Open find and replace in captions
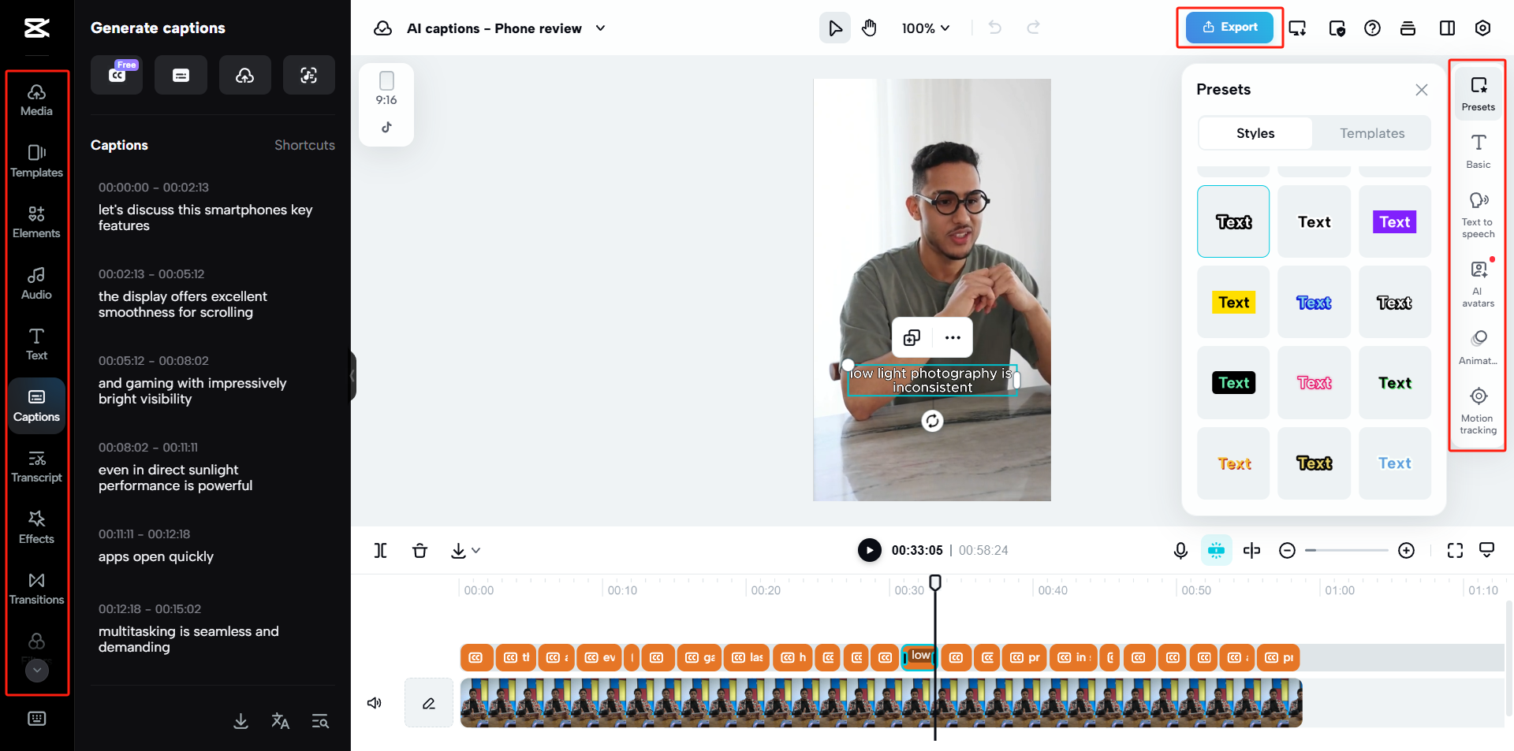The image size is (1514, 751). tap(320, 721)
